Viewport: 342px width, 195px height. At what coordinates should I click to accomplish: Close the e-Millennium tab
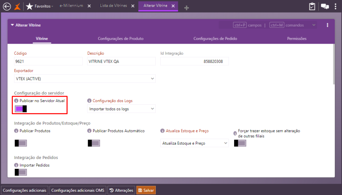point(89,6)
